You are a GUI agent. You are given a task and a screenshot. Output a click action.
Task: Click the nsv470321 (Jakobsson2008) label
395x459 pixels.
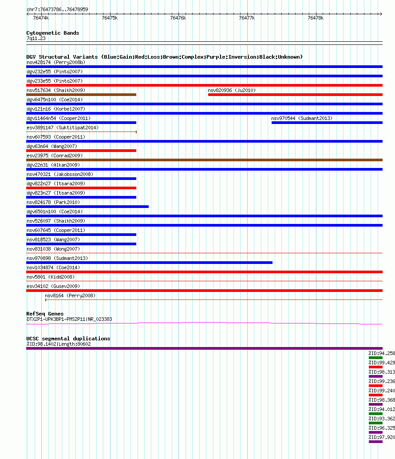coord(60,175)
